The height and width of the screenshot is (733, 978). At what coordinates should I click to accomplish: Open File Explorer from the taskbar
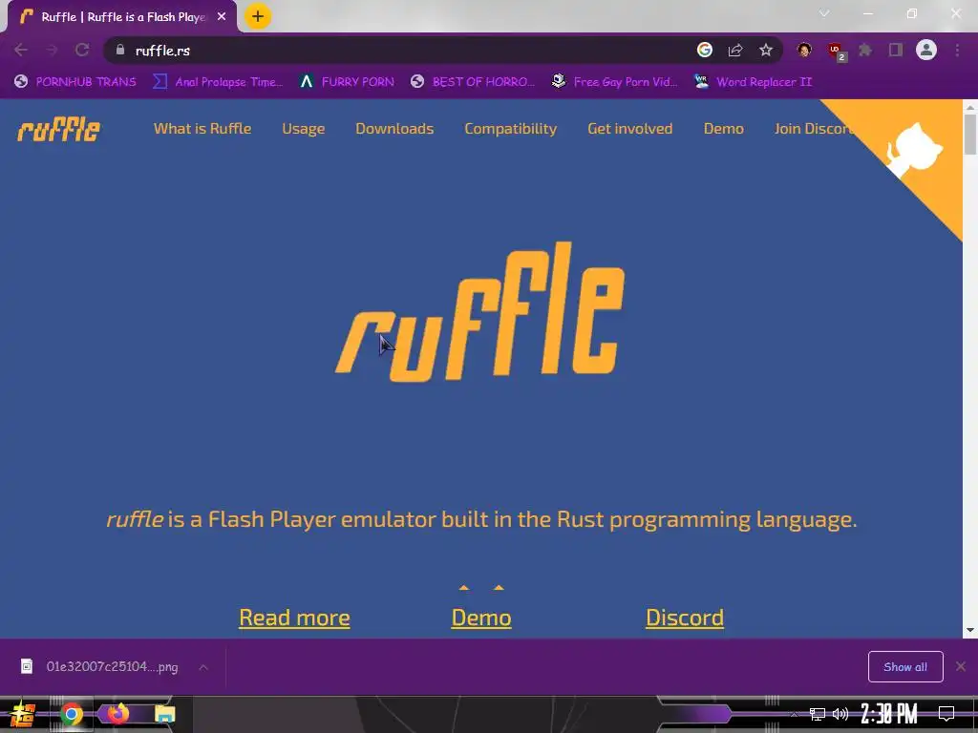pos(164,714)
